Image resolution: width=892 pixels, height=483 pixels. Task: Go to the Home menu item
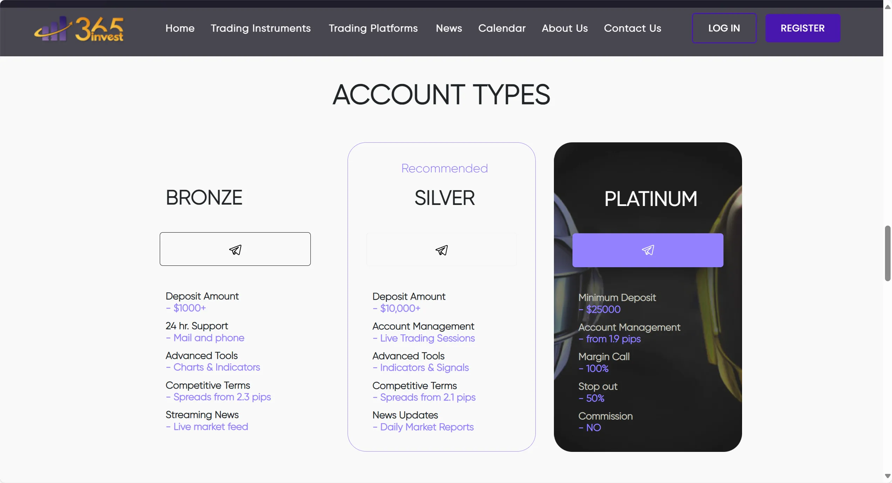180,28
